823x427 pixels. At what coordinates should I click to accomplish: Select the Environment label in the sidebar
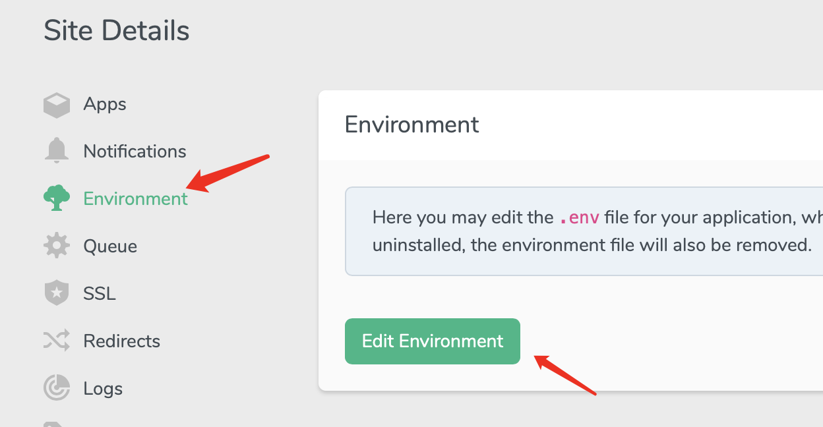pyautogui.click(x=135, y=198)
